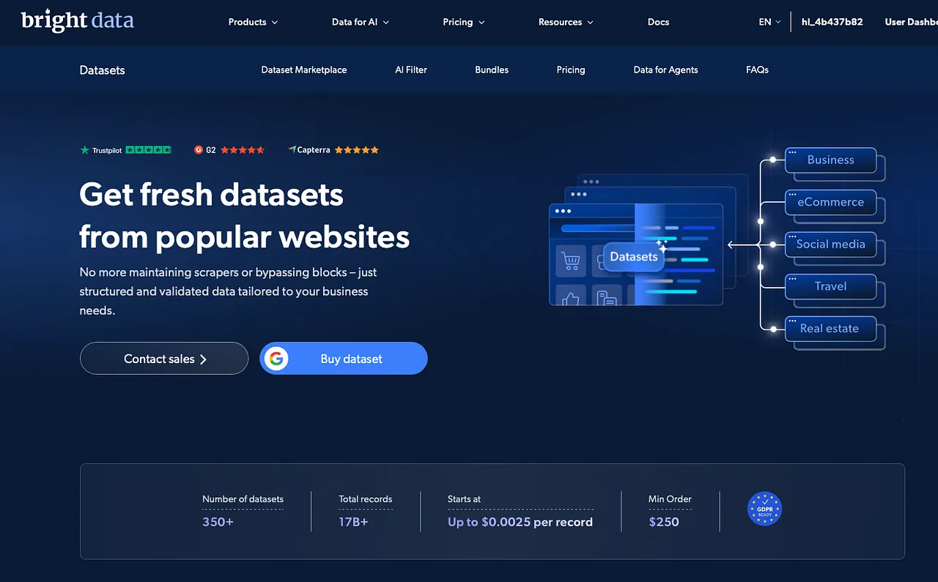Click the Google icon on Buy dataset
Image resolution: width=938 pixels, height=582 pixels.
click(276, 359)
